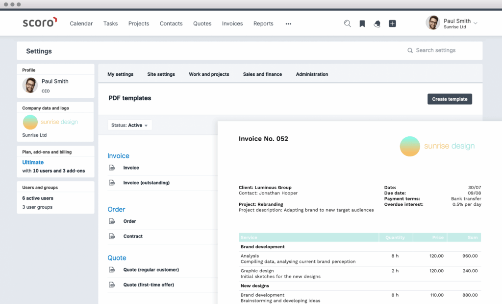
Task: Open 6 active users in sidebar
Action: [37, 198]
